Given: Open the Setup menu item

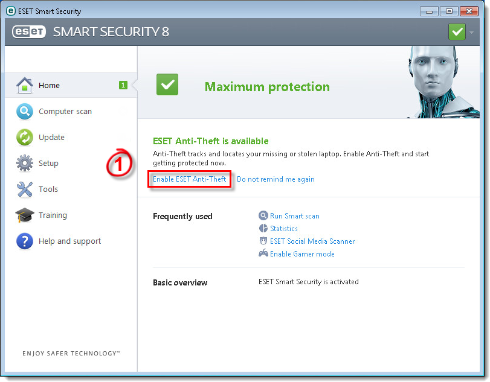Looking at the screenshot, I should 48,163.
